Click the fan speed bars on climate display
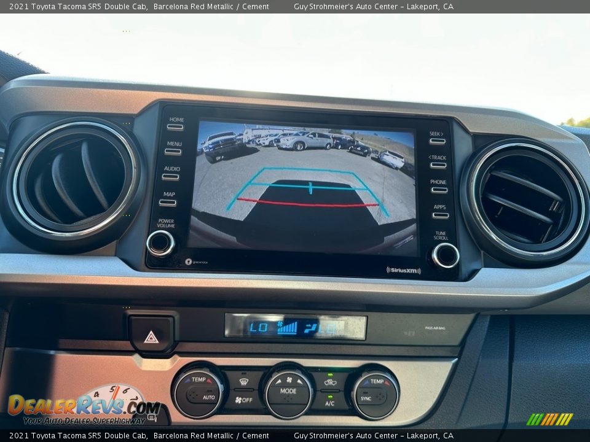 coord(287,328)
